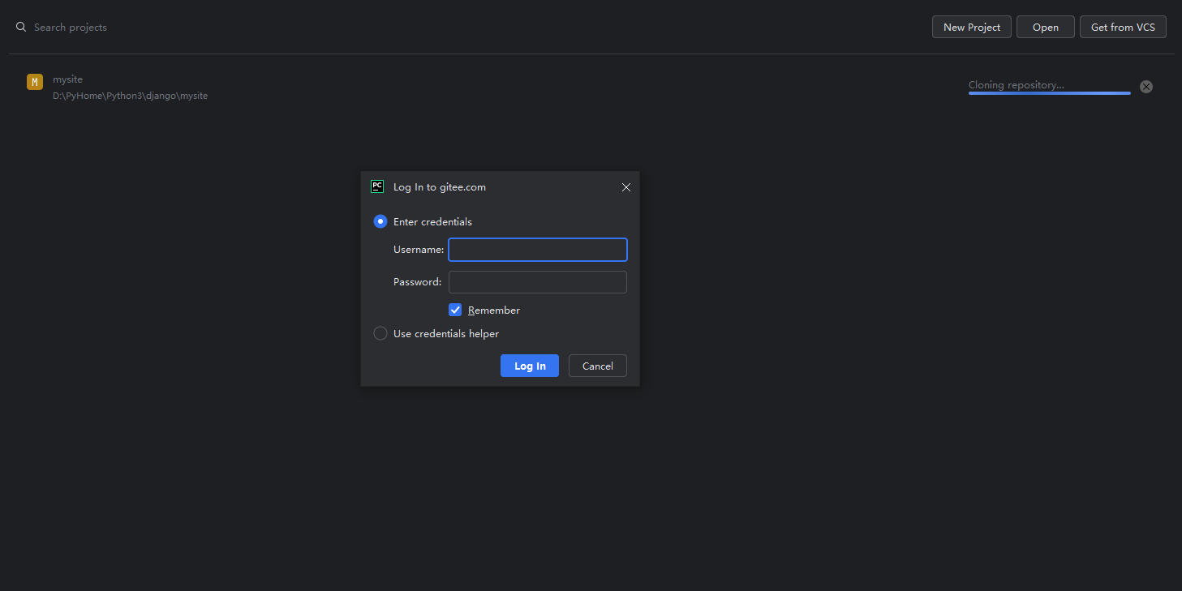The width and height of the screenshot is (1182, 591).
Task: Click the Cloning repository progress bar
Action: (x=1049, y=93)
